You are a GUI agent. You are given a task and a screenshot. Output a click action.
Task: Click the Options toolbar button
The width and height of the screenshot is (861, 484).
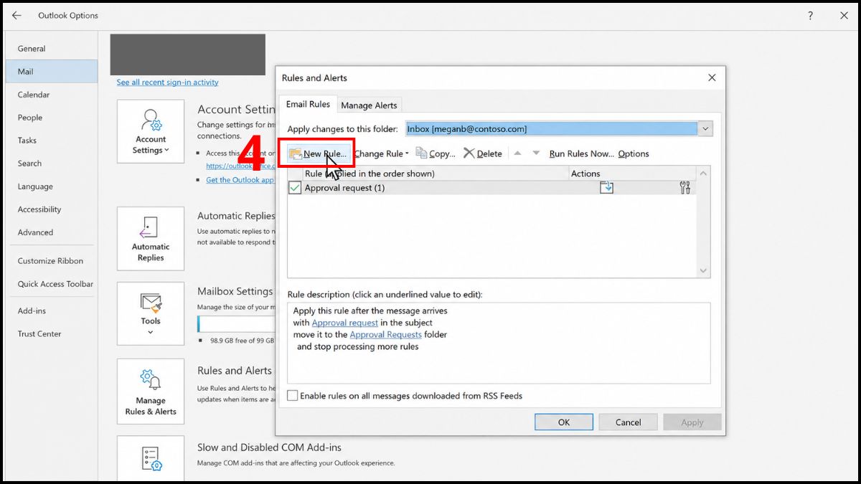[634, 153]
